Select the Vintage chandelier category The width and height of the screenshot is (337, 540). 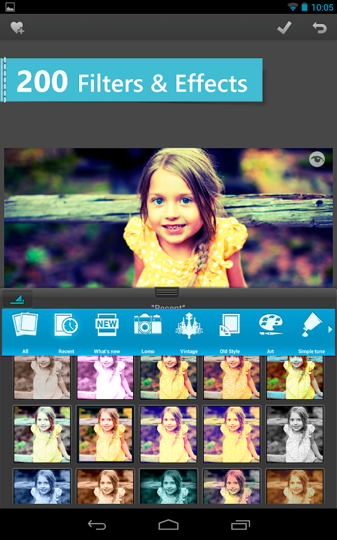pos(189,332)
